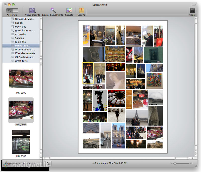The image size is (201, 172).
Task: Select the Parigi 2011 album
Action: click(22, 46)
